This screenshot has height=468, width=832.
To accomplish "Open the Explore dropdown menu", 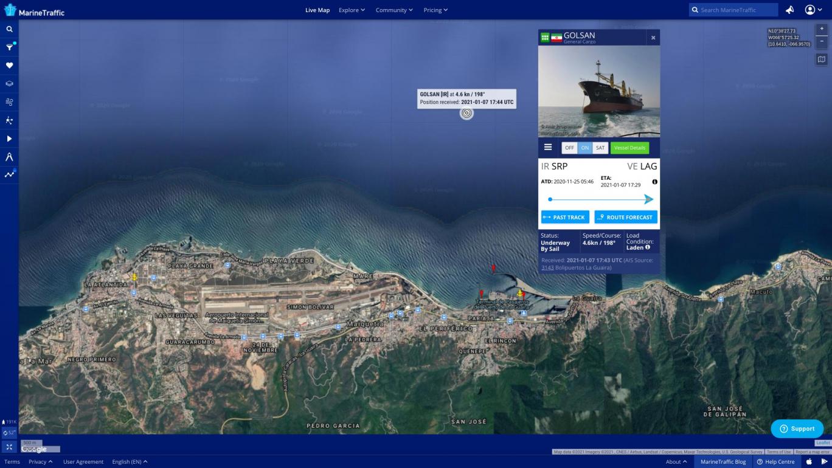I will click(x=352, y=10).
